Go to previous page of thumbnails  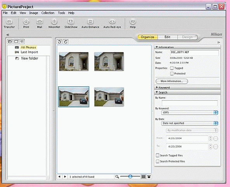59,177
